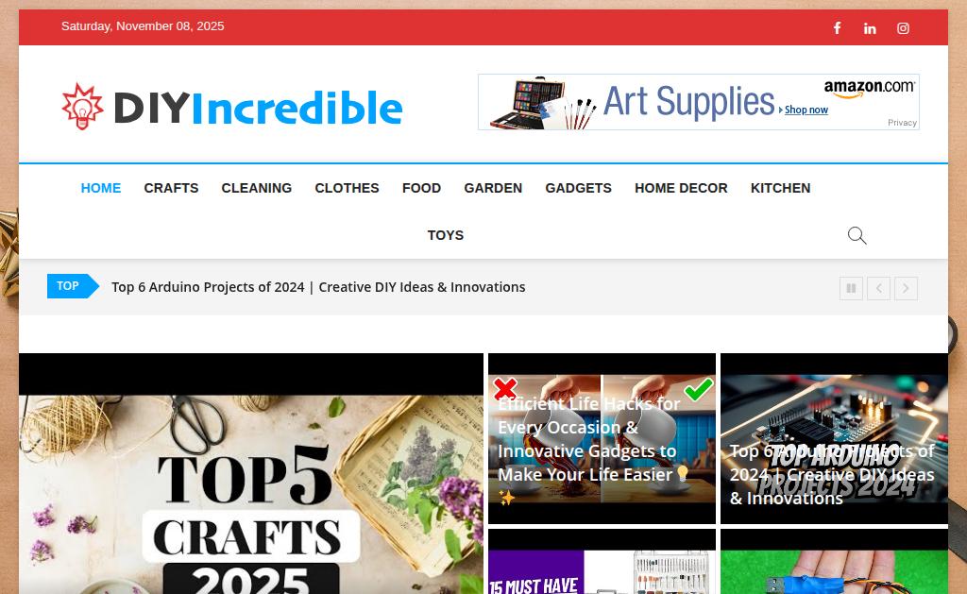Open the Facebook social icon
The width and height of the screenshot is (967, 594).
[x=837, y=27]
